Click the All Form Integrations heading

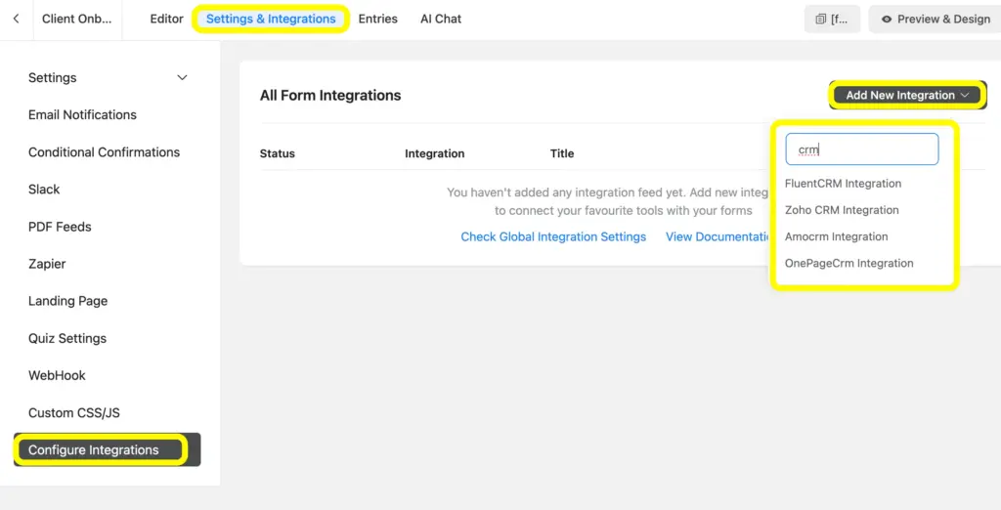(x=330, y=95)
